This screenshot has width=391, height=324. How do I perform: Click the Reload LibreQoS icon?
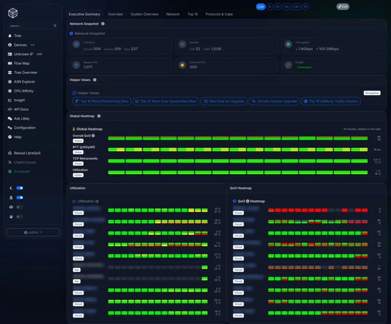coord(10,153)
